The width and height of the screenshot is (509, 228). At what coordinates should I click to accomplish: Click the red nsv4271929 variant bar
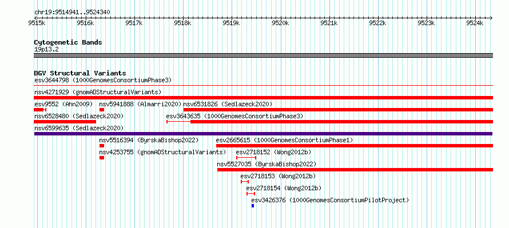tap(263, 98)
